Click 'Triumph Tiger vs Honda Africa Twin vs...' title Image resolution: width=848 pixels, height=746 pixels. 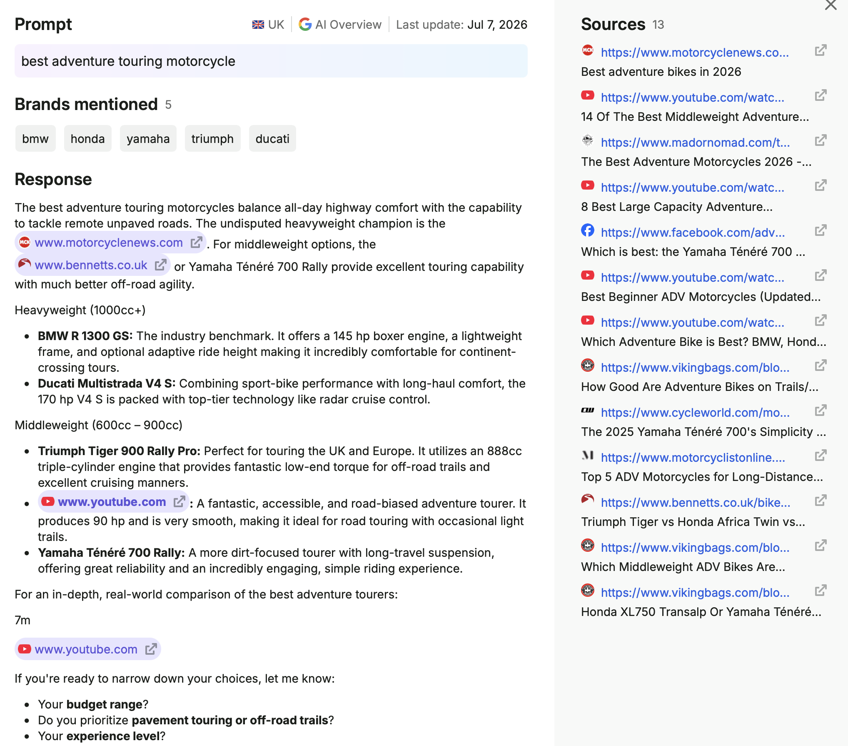[x=693, y=522]
